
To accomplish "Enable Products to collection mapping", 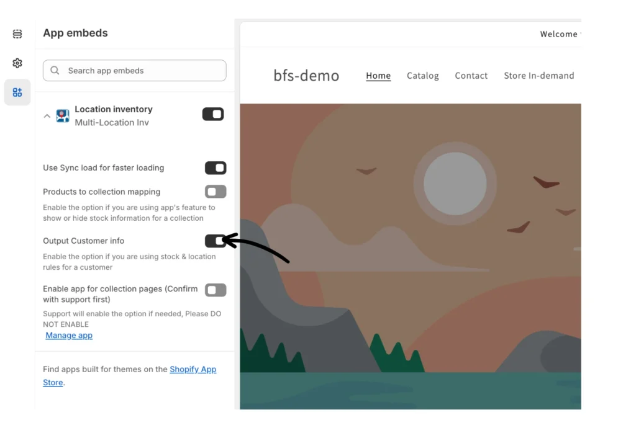I will pos(216,192).
